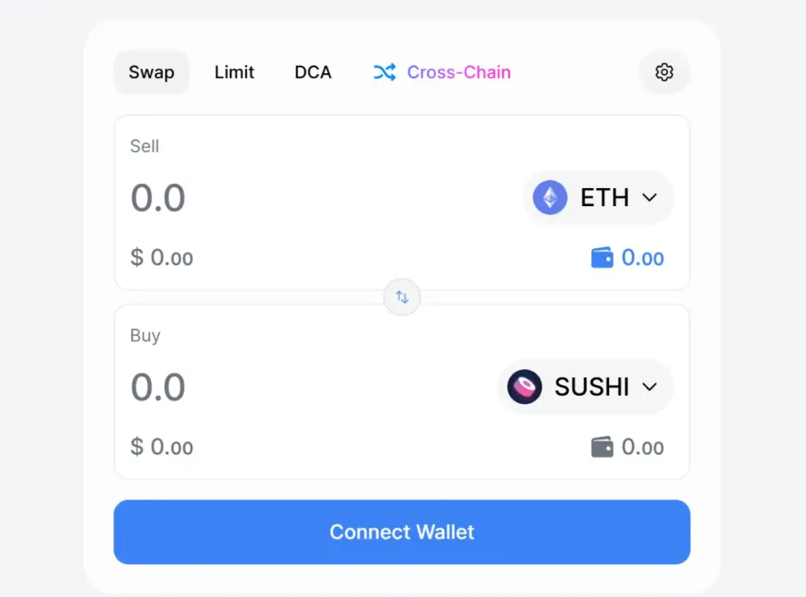Click the SUSHI token logo icon
Screen dimensions: 806x597
(524, 387)
